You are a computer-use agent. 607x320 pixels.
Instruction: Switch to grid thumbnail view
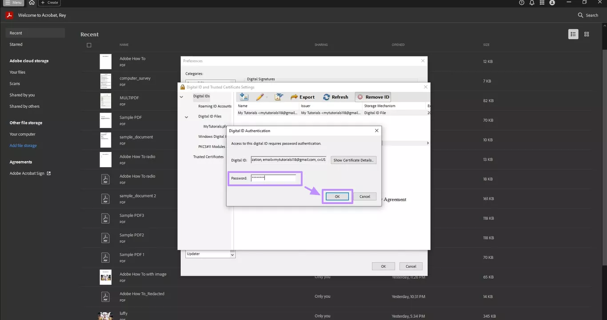587,34
